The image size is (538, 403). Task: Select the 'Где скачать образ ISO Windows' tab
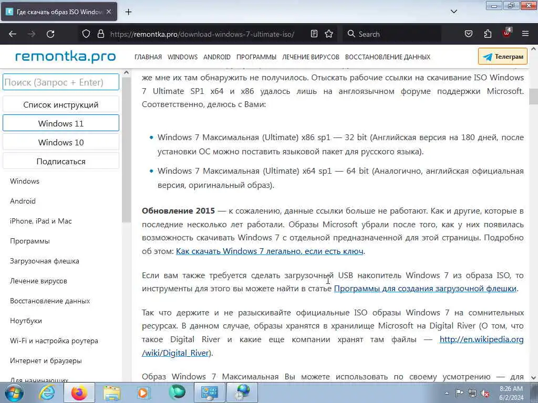[59, 12]
